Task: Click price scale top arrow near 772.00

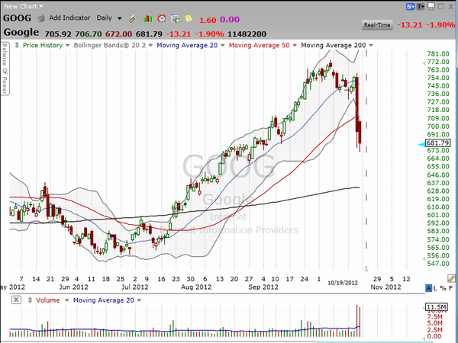Action: pyautogui.click(x=424, y=63)
